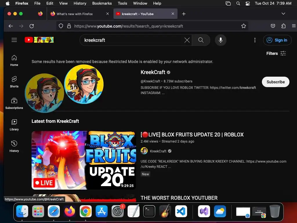Open History in sidebar
297x223 pixels.
(14, 146)
